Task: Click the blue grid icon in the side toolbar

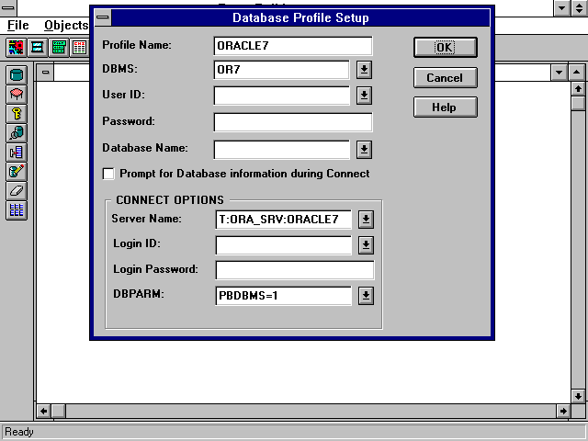Action: pos(17,209)
